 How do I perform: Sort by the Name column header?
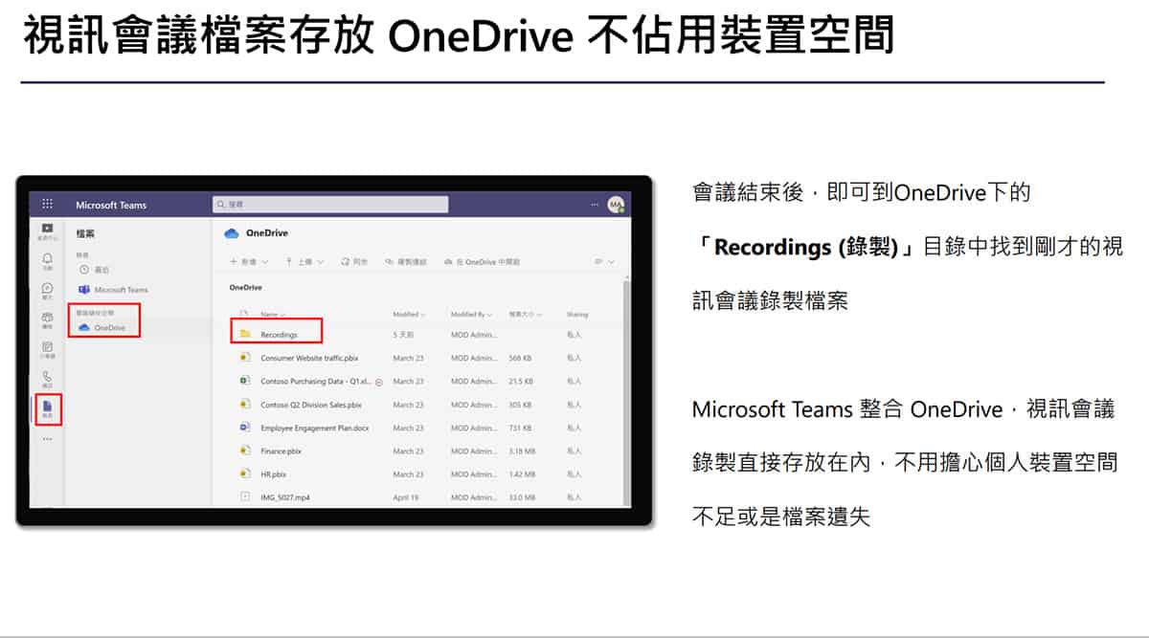(271, 314)
